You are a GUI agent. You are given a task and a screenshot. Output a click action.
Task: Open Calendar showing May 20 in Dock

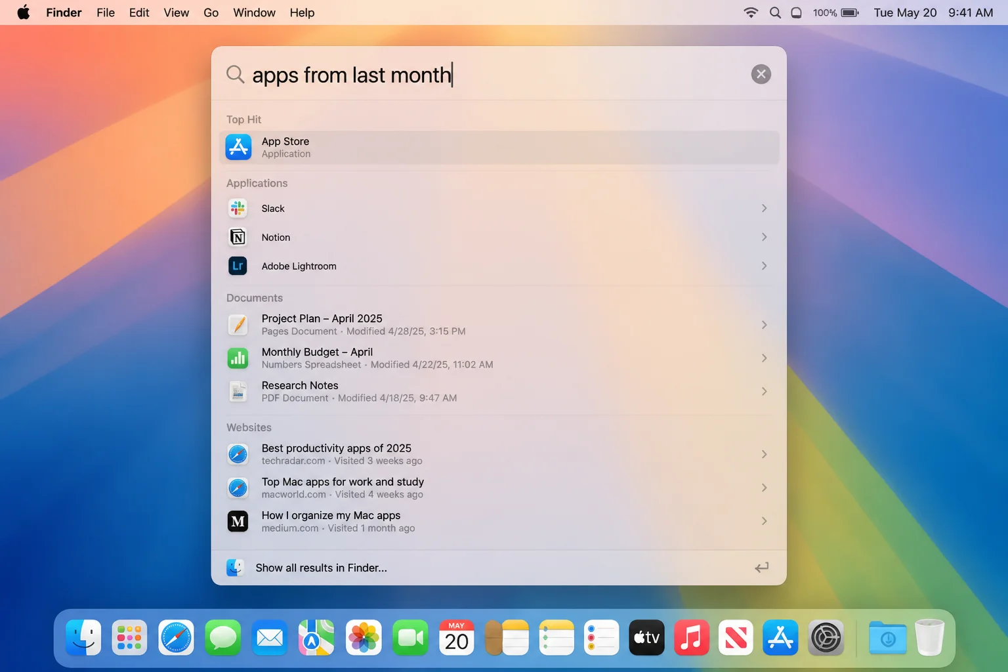(x=457, y=637)
